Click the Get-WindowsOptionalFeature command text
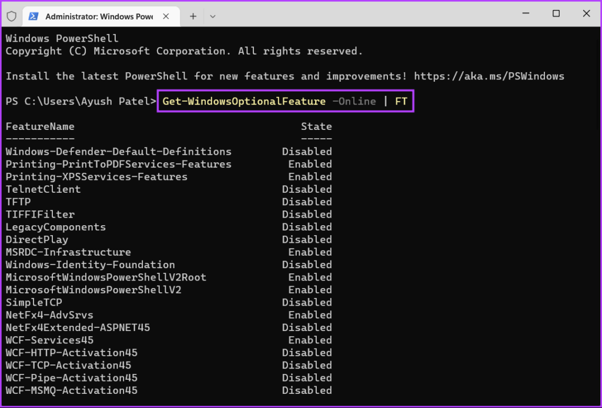602x408 pixels. (244, 101)
